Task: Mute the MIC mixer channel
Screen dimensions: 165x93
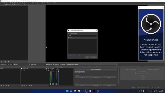Action: 58,84
